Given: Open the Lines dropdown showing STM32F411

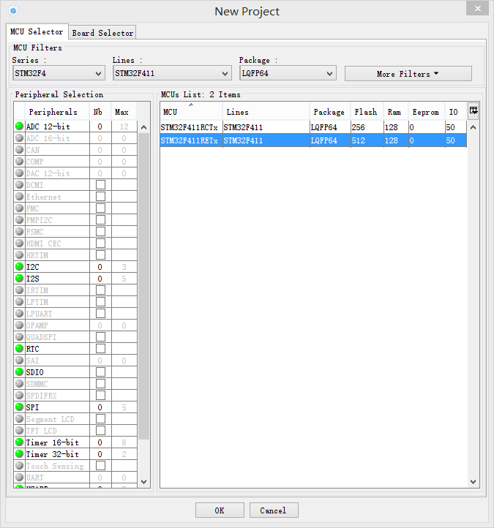Looking at the screenshot, I should [172, 73].
